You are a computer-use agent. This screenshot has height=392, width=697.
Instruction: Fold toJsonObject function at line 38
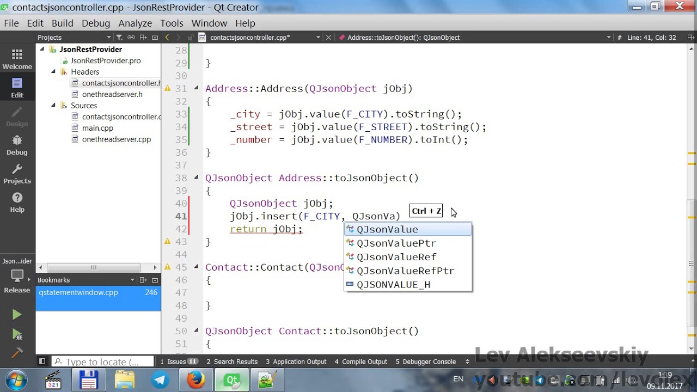point(196,177)
